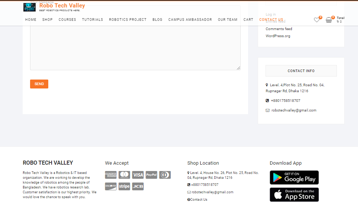Open the Download on the App Store badge
358x213 pixels.
click(x=294, y=194)
